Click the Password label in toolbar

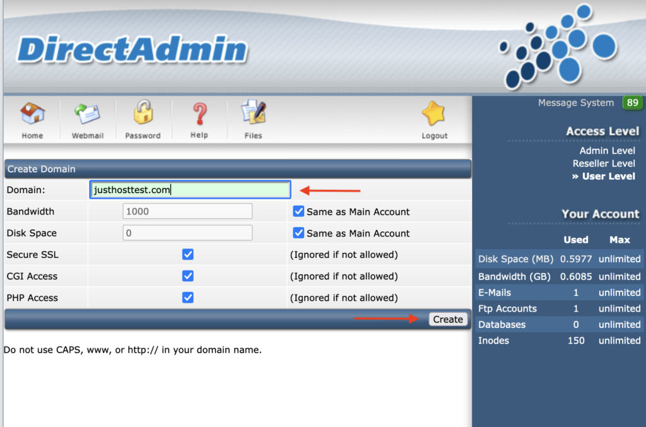[x=143, y=136]
